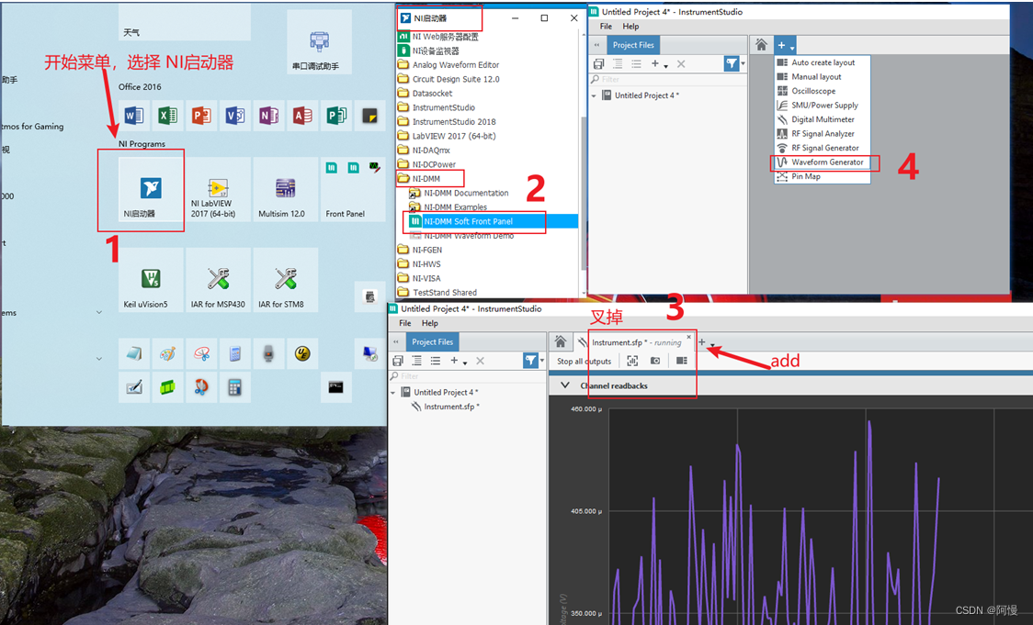The image size is (1033, 625).
Task: Click Save All icon in lower Project Files toolbar
Action: tap(398, 361)
